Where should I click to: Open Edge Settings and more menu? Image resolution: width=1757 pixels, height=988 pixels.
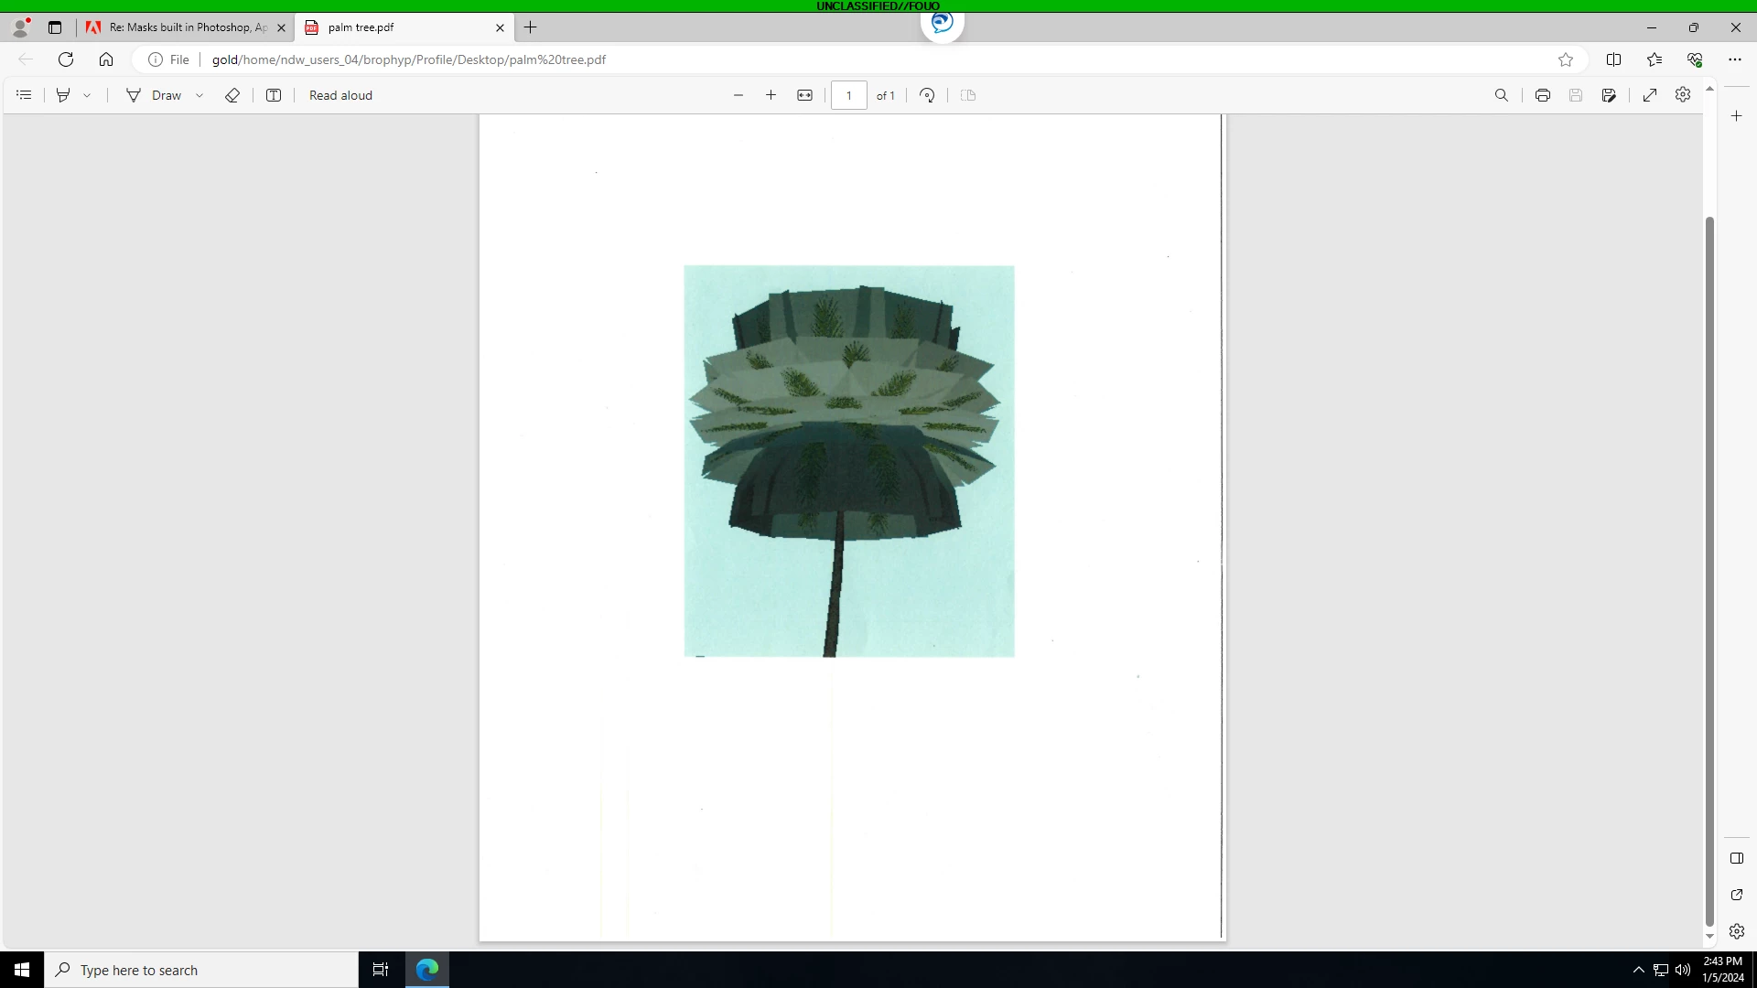coord(1735,59)
